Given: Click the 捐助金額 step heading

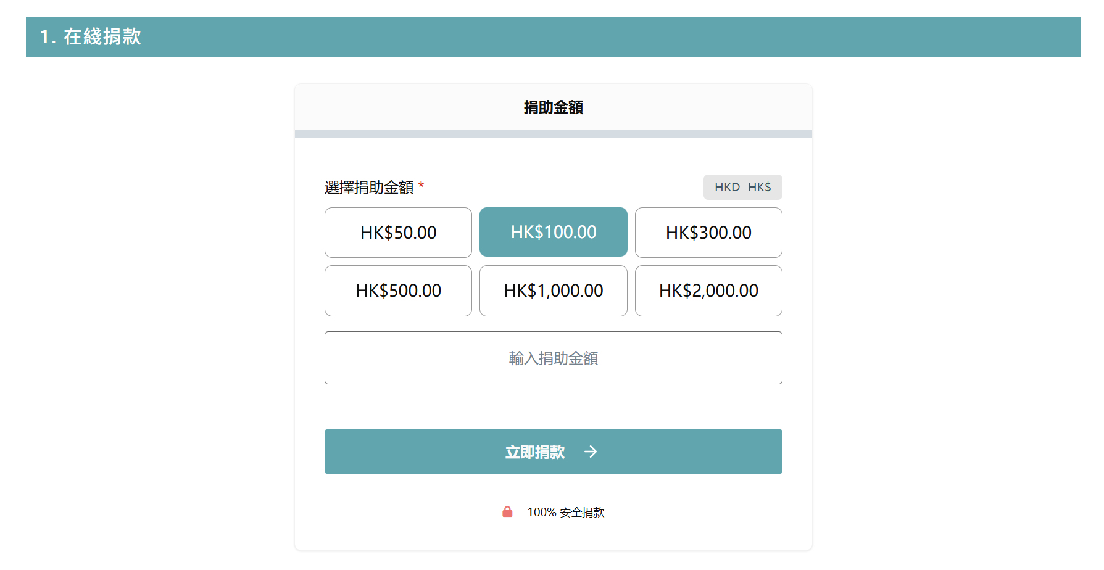Looking at the screenshot, I should click(554, 107).
